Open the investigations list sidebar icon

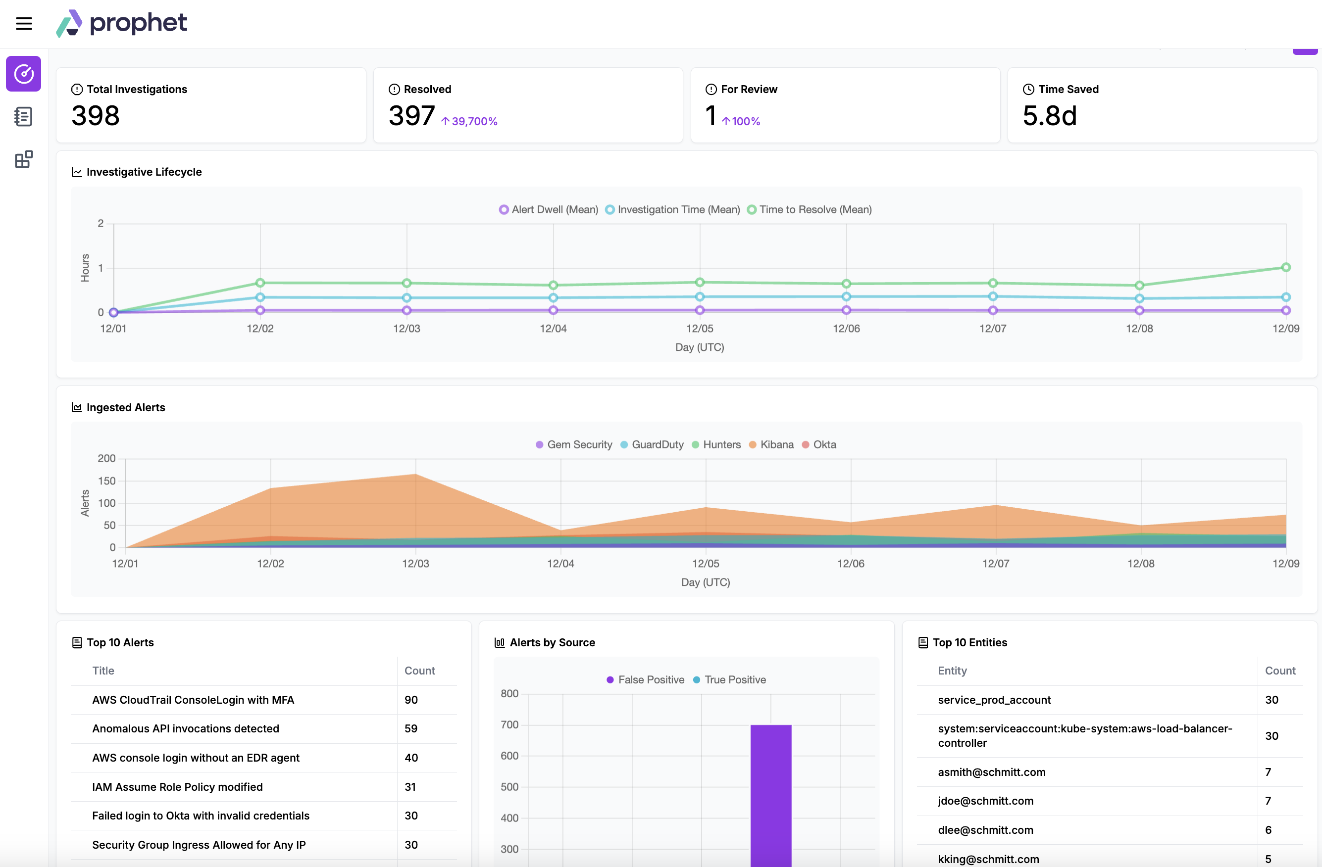pyautogui.click(x=23, y=117)
